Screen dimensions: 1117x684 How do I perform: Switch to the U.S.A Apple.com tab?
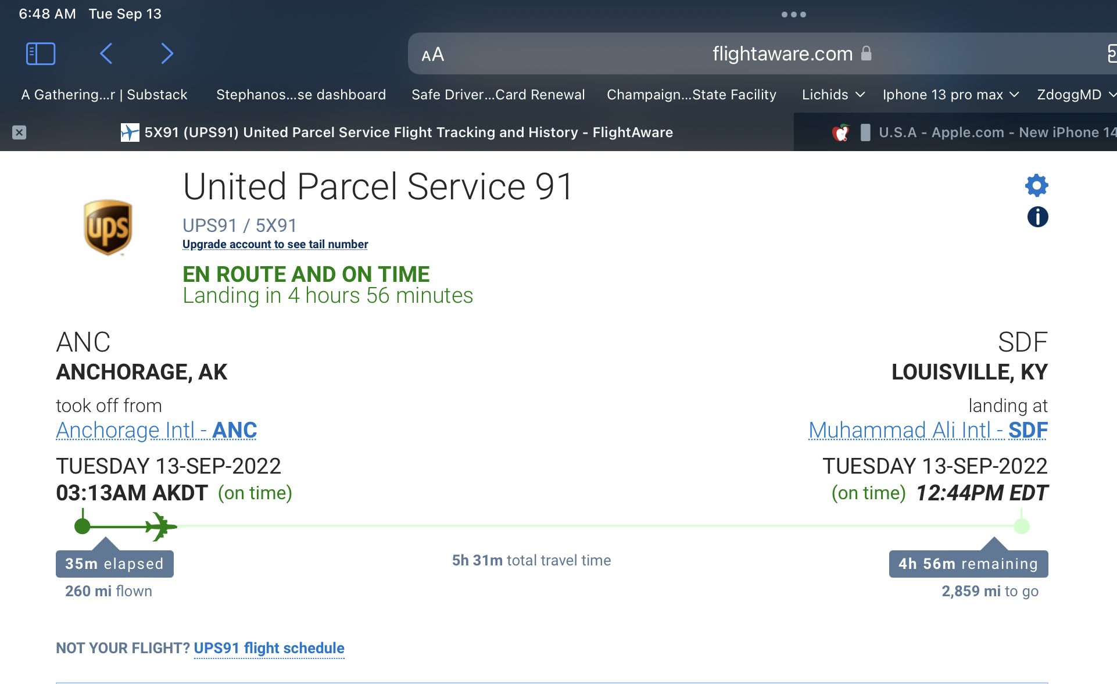[x=955, y=132]
